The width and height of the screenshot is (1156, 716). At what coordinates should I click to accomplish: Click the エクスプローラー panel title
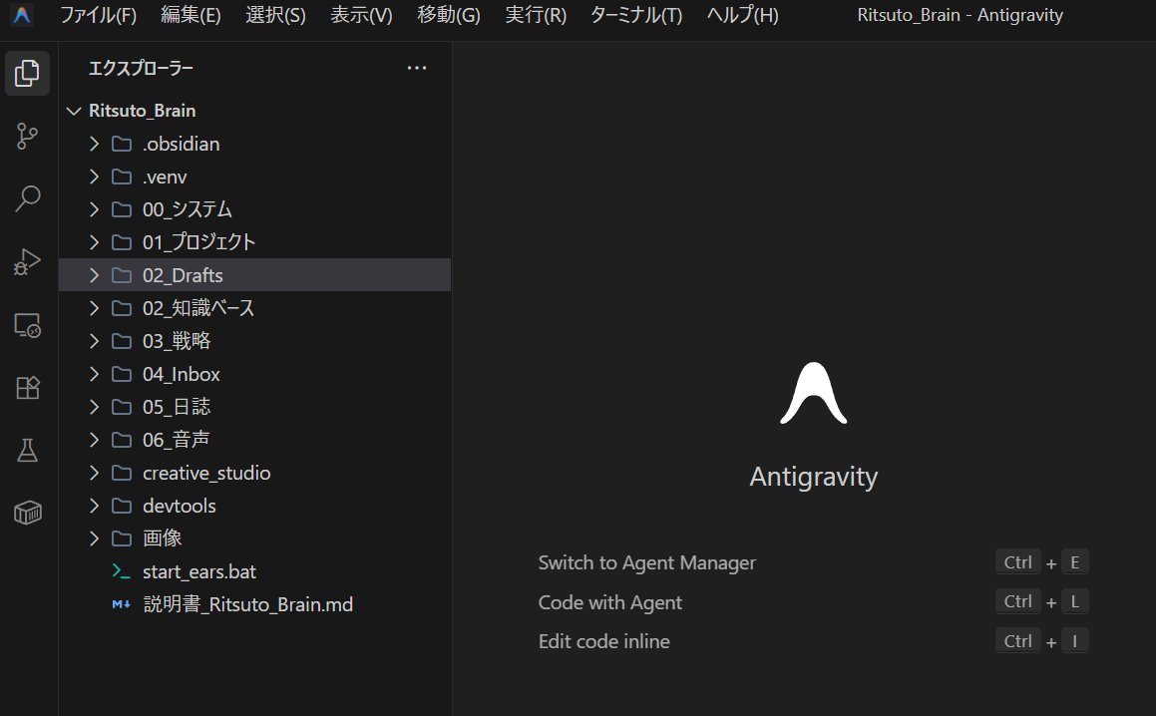[x=141, y=68]
